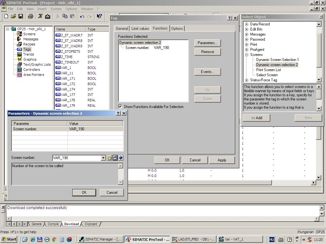This screenshot has height=244, width=326.
Task: Click the Screen number VAR_190 row in parameter table
Action: (67, 129)
